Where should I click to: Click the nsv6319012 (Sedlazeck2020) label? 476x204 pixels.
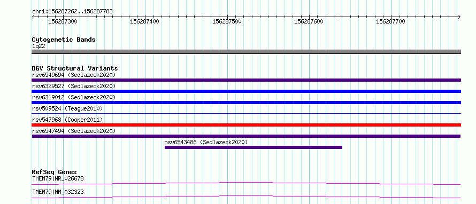click(74, 97)
